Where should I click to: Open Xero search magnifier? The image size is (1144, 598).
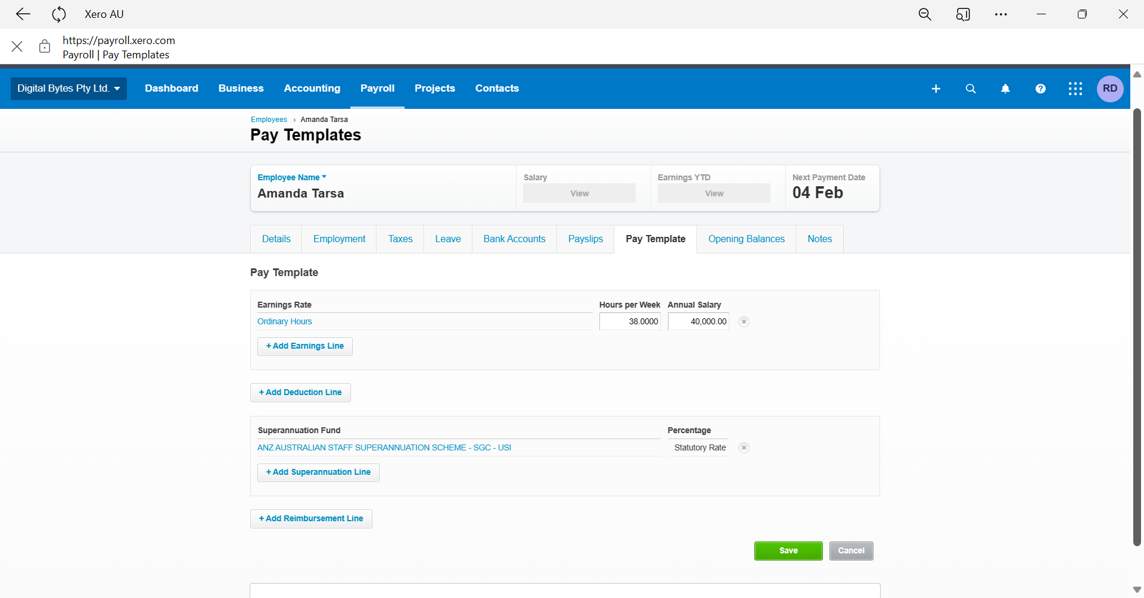coord(971,89)
